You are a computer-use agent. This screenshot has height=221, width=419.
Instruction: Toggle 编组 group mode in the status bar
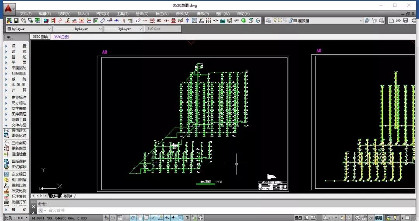tap(379, 218)
